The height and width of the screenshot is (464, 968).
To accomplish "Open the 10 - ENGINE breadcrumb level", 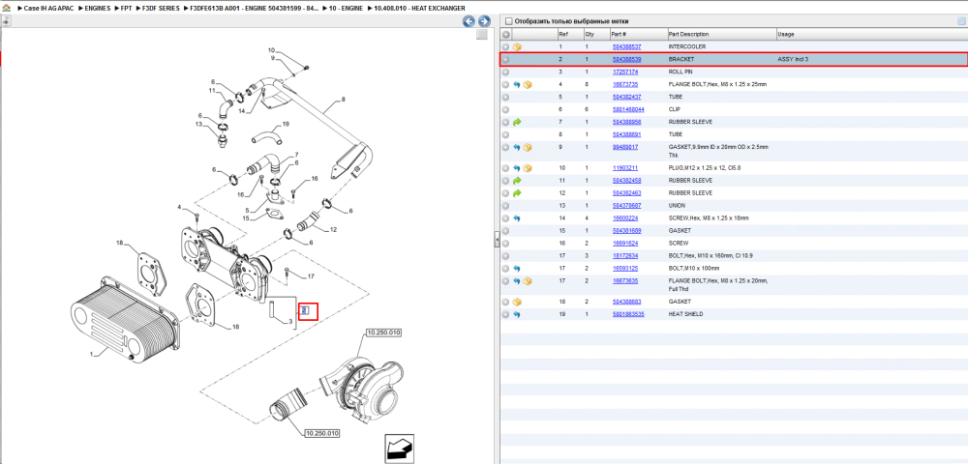I will (x=346, y=9).
